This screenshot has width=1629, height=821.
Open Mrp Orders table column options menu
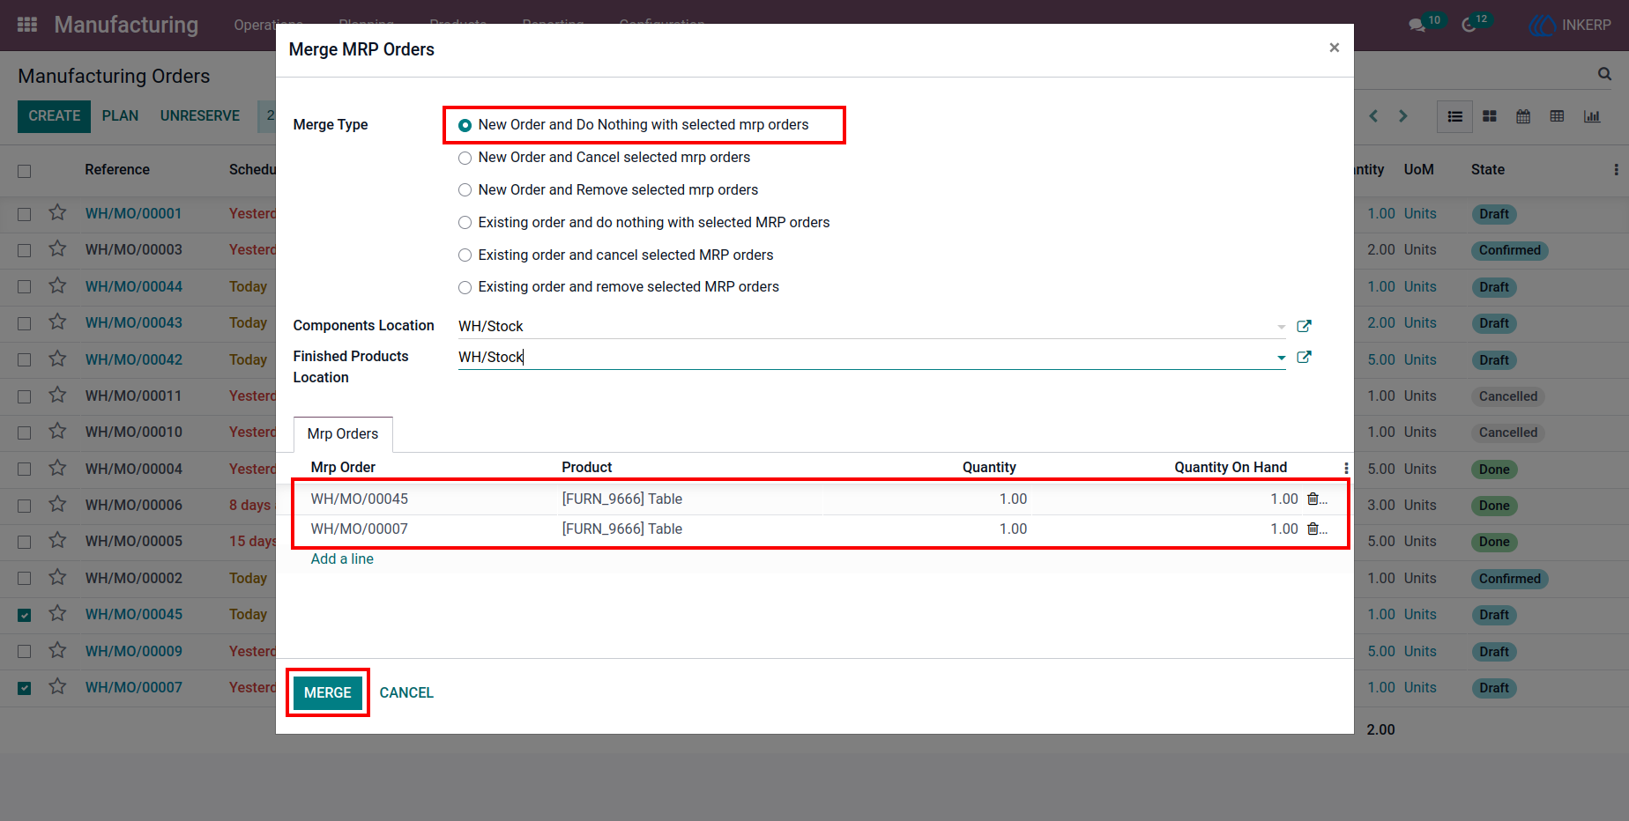pos(1346,468)
